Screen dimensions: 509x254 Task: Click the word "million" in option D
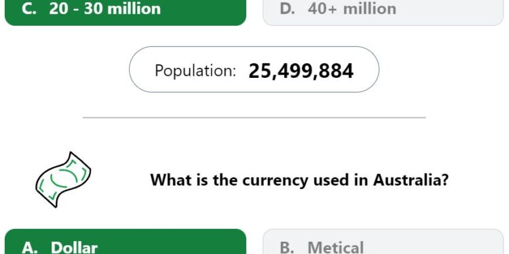[x=370, y=9]
